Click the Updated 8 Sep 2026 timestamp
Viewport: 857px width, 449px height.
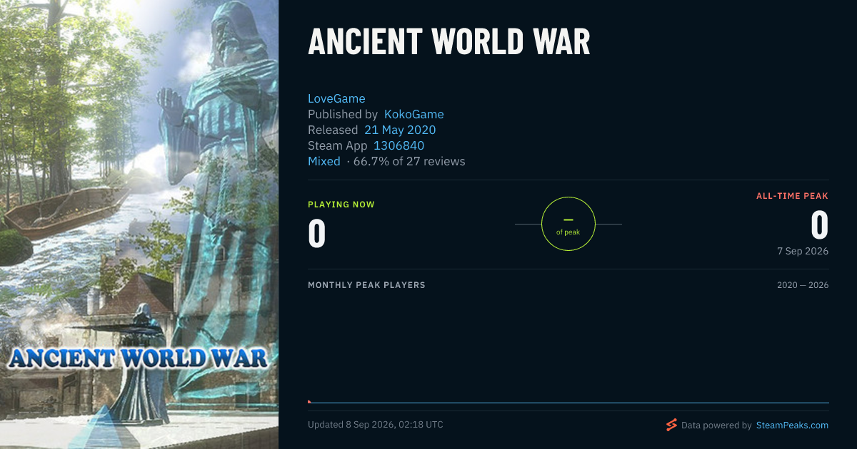point(376,425)
